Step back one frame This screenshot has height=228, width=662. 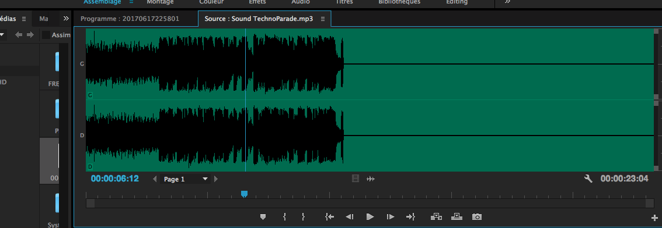click(x=350, y=216)
